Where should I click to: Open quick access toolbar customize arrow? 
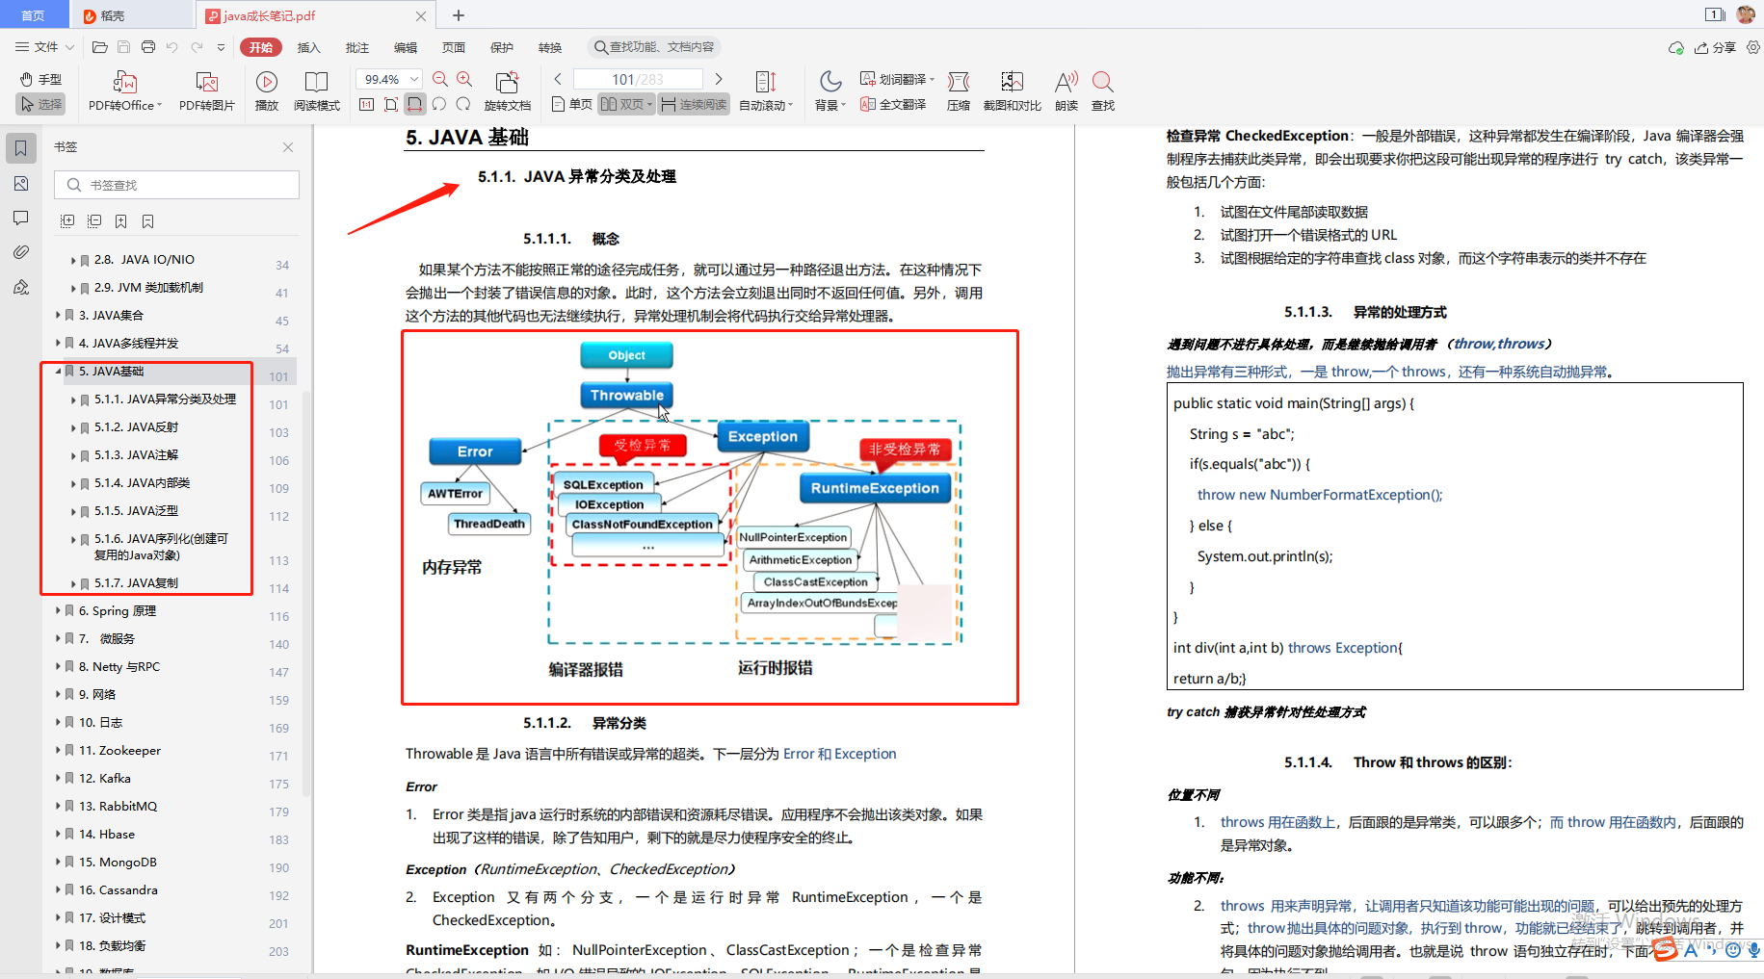[x=221, y=47]
